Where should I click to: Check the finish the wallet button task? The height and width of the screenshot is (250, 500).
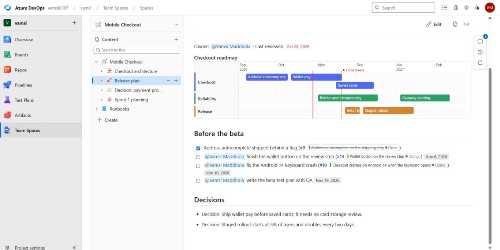(198, 157)
